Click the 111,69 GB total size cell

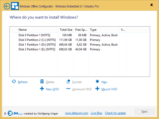point(66,40)
